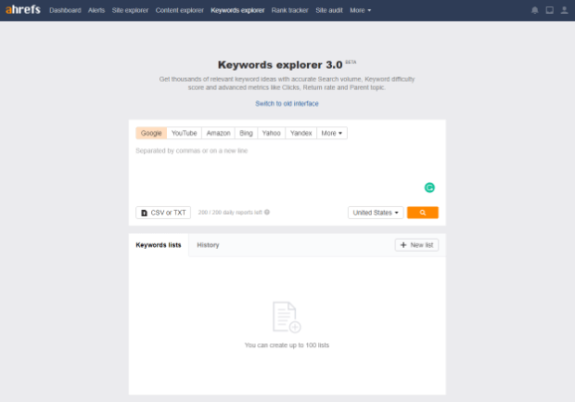Viewport: 575px width, 402px height.
Task: Select the Bing search engine tab
Action: click(x=246, y=133)
